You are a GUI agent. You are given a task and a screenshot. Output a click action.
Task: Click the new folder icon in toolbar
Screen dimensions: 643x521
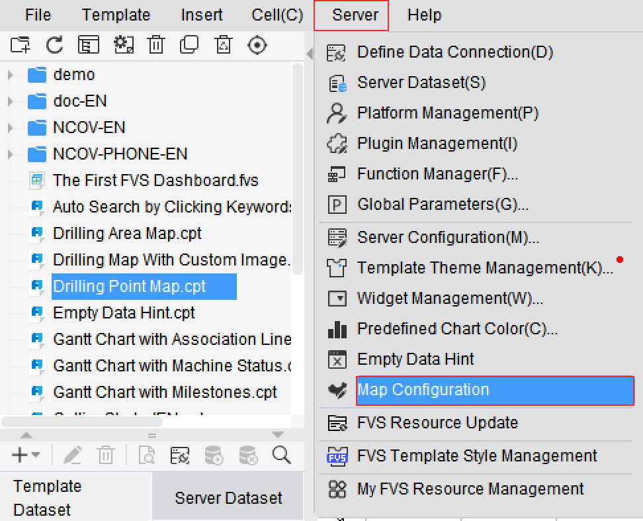[21, 45]
